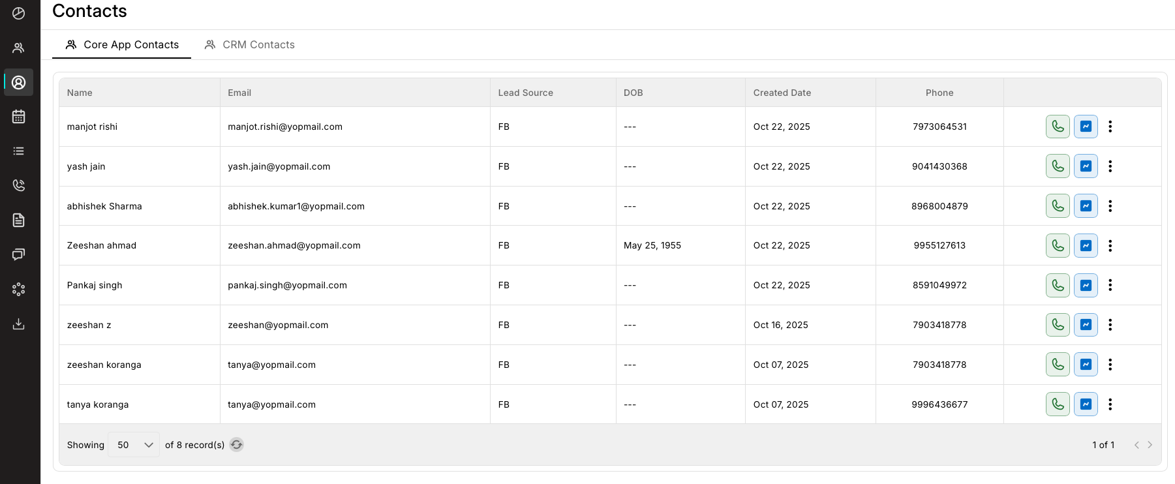The height and width of the screenshot is (484, 1175).
Task: Open the chat messages icon in sidebar
Action: (x=19, y=254)
